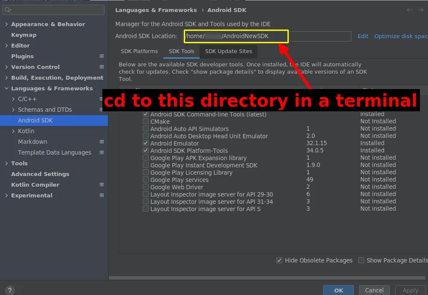Switch to SDK Platforms tab
The width and height of the screenshot is (428, 295).
click(x=139, y=51)
